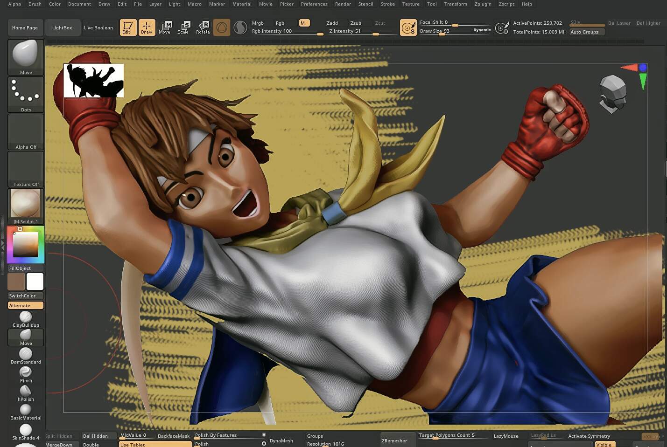This screenshot has width=667, height=447.
Task: Select the Move gizmo icon in top shelf
Action: (x=165, y=28)
